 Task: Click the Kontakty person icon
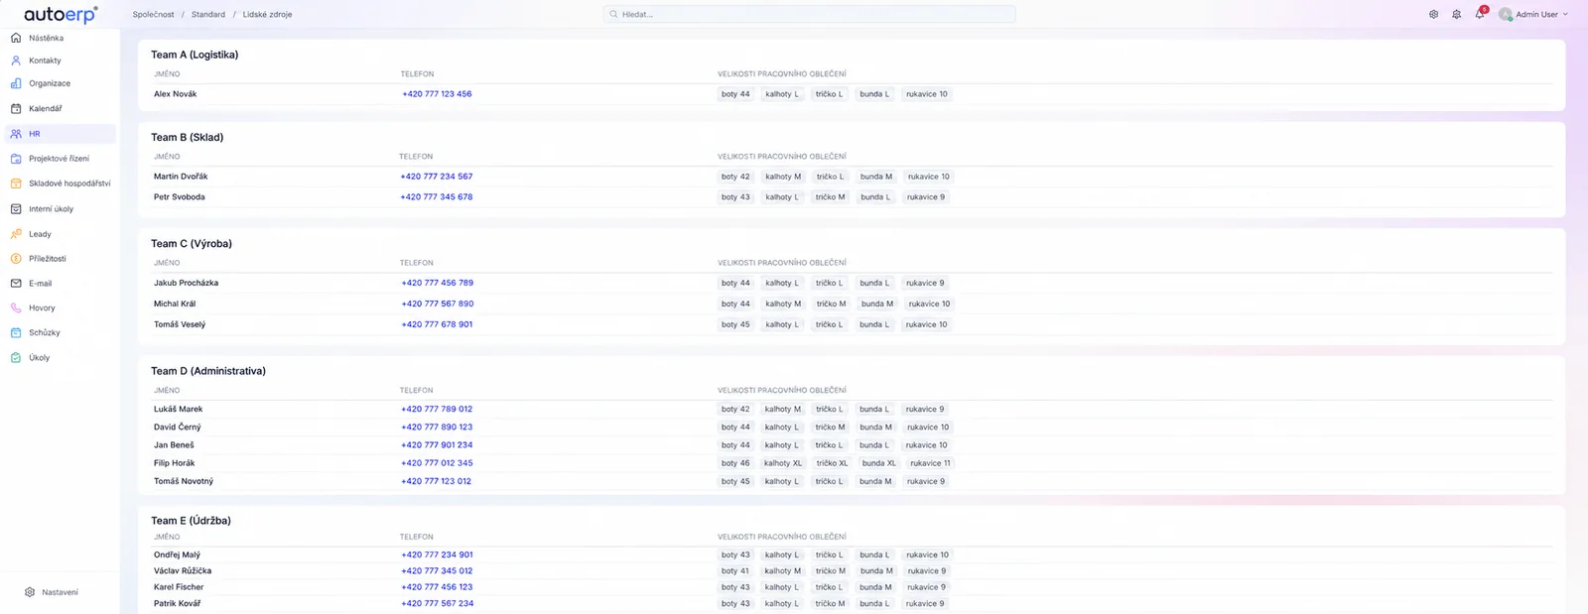16,61
